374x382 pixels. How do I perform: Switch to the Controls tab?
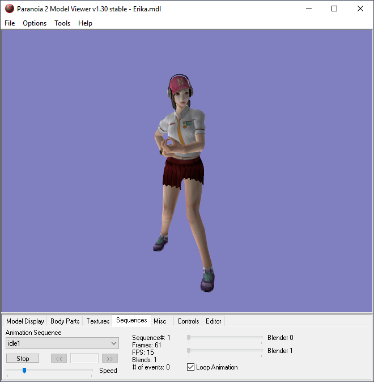188,321
